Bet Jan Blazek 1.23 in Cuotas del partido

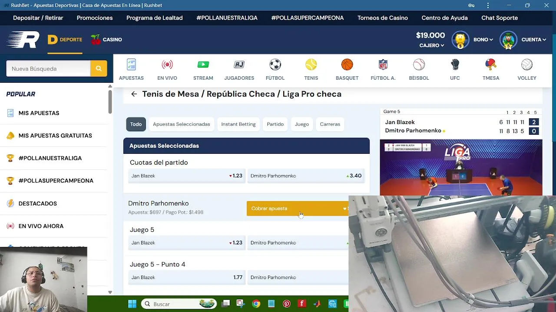186,175
